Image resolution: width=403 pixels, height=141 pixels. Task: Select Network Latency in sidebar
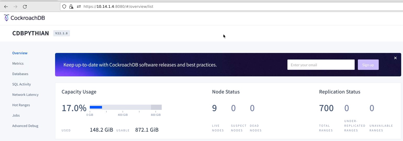point(25,95)
